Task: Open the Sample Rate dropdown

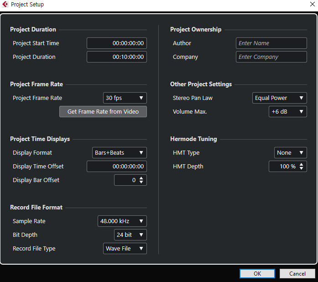Action: (122, 221)
